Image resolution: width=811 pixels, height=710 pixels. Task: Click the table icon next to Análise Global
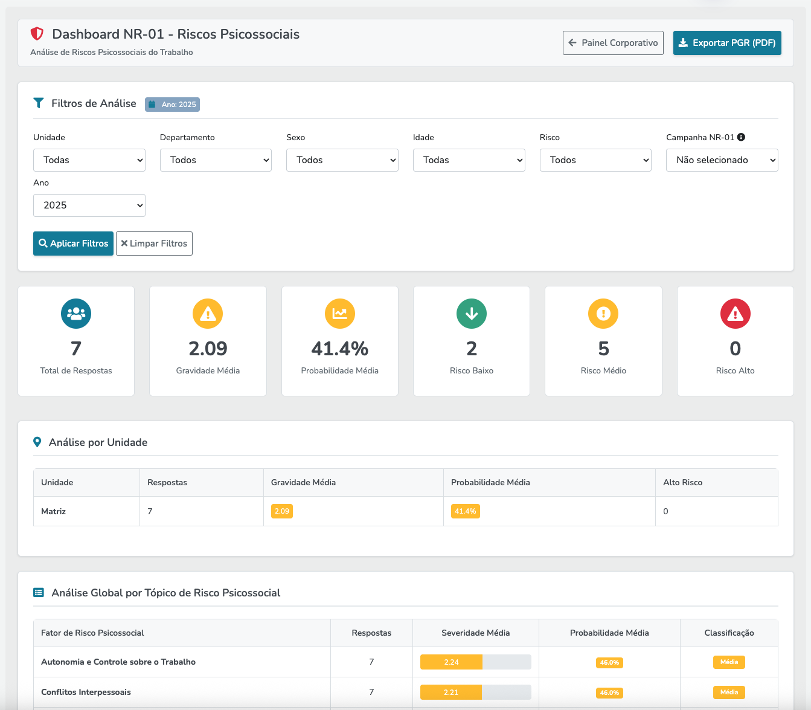(39, 592)
